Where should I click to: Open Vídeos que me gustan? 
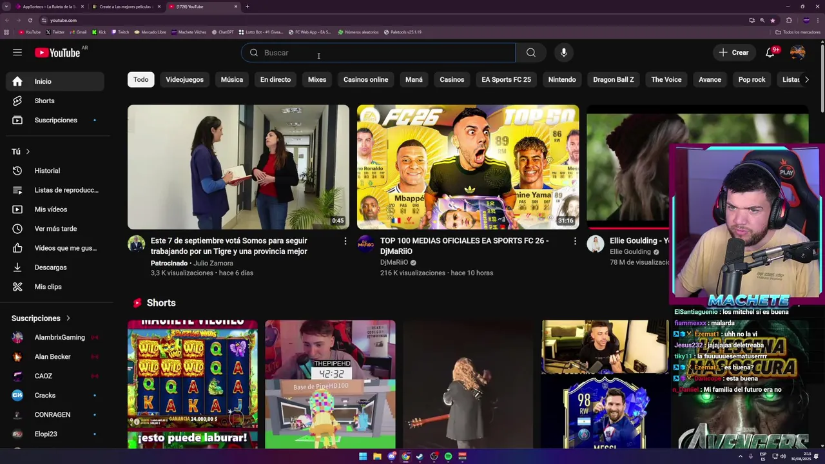tap(55, 248)
